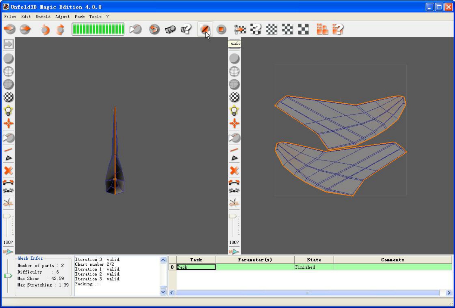This screenshot has width=455, height=308.
Task: Click the undo curved-arrow toolbar icon
Action: pyautogui.click(x=45, y=30)
